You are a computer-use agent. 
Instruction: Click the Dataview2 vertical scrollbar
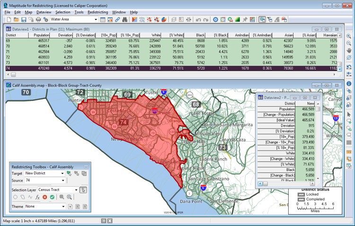pyautogui.click(x=318, y=142)
